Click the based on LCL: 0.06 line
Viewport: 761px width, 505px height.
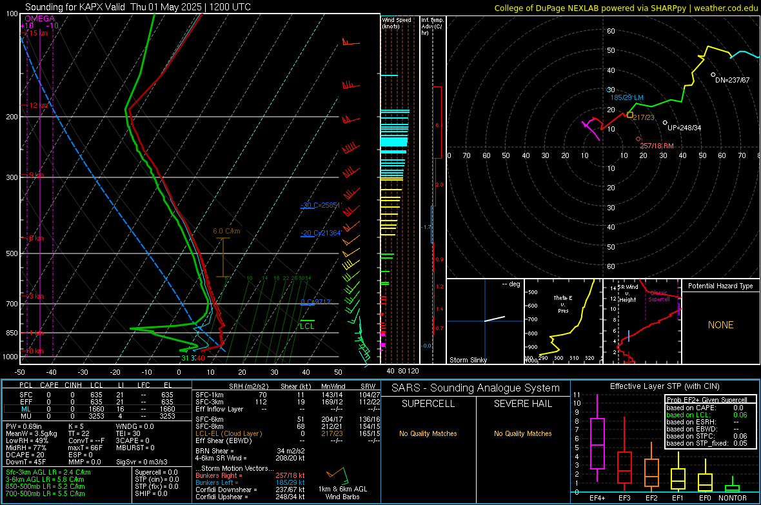[x=706, y=415]
